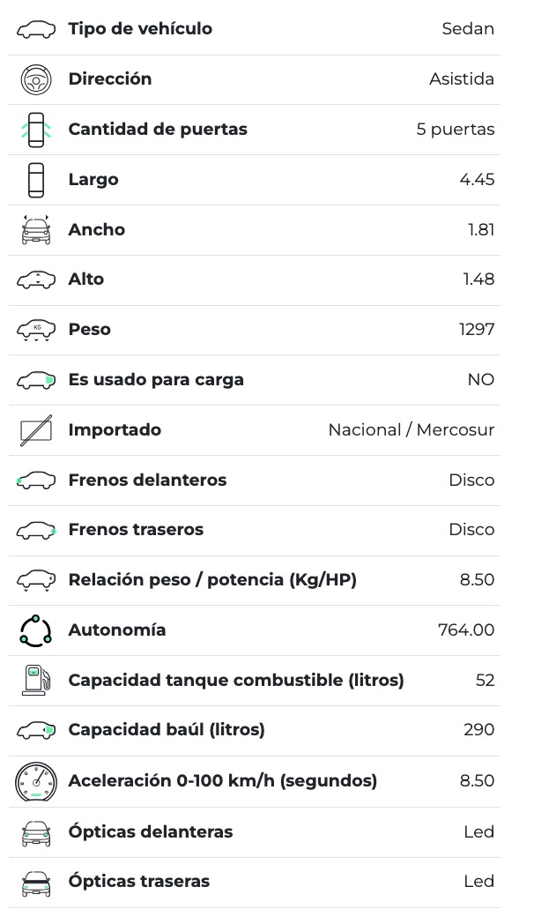The image size is (534, 924).
Task: Click the Nacional / Mercosur value
Action: pyautogui.click(x=411, y=430)
